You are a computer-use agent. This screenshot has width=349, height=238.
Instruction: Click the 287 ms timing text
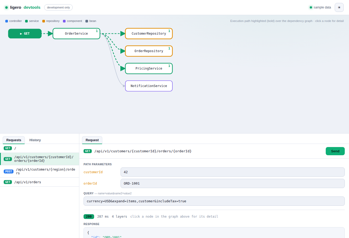(103, 217)
